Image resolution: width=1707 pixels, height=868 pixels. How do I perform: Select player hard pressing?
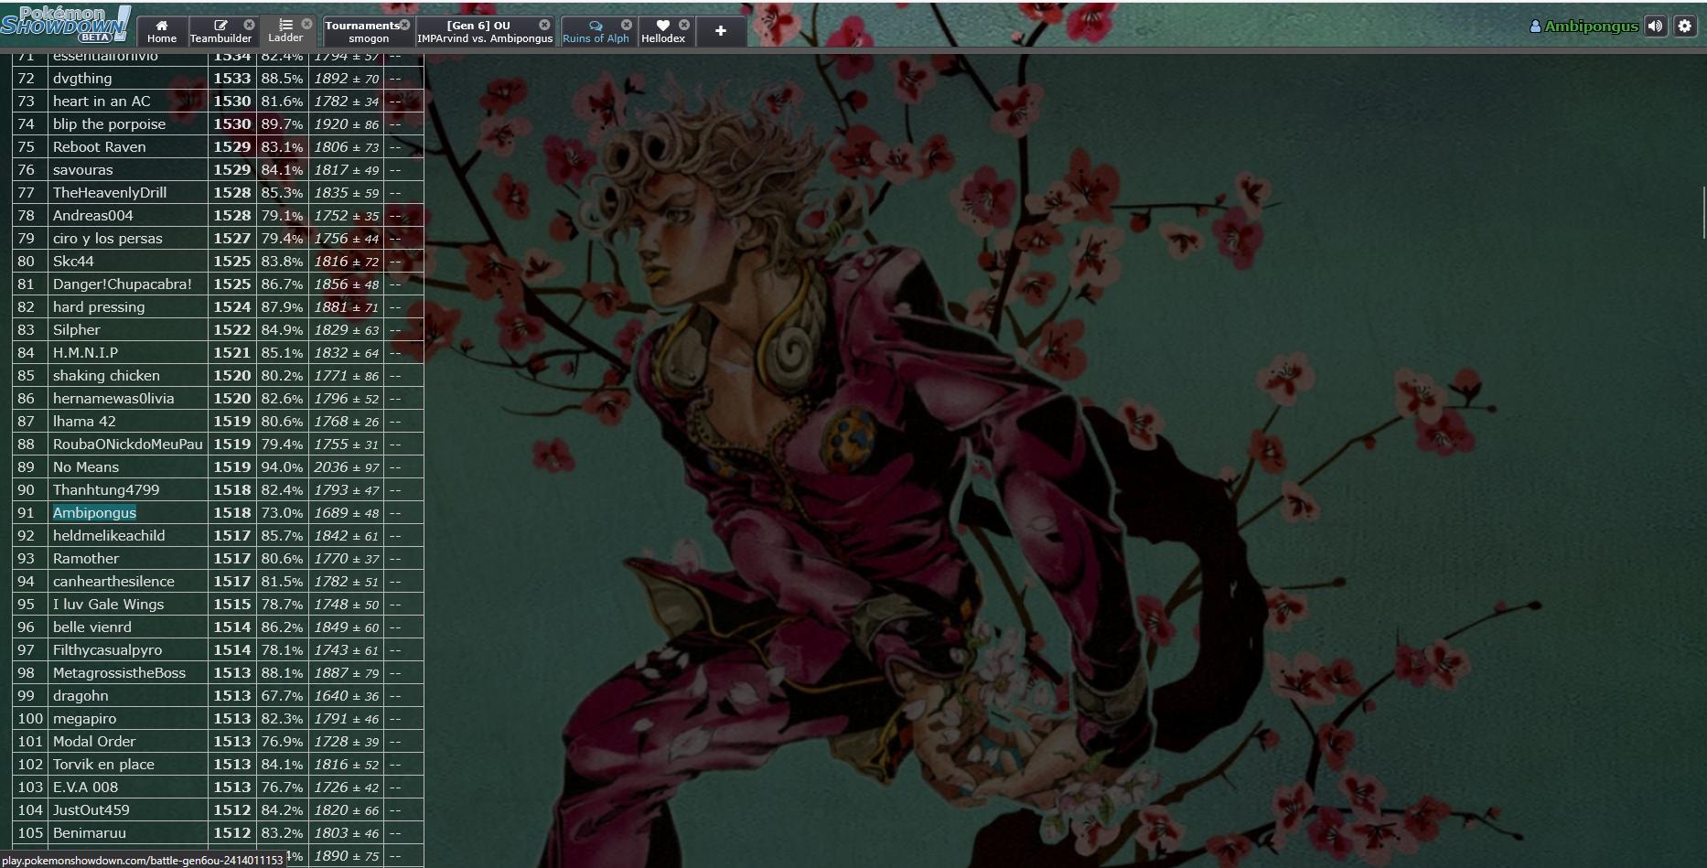point(99,307)
